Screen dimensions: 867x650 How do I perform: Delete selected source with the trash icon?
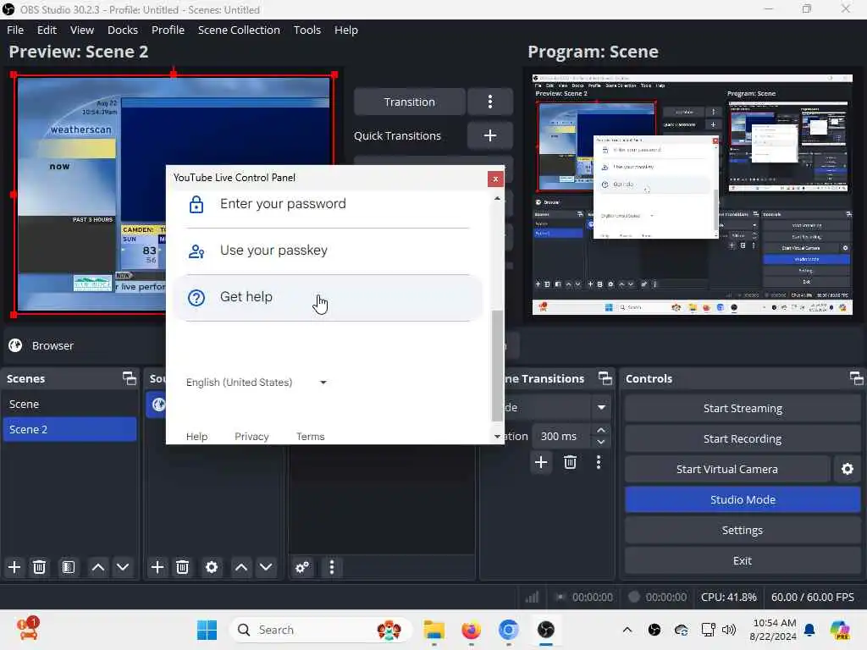pos(183,567)
